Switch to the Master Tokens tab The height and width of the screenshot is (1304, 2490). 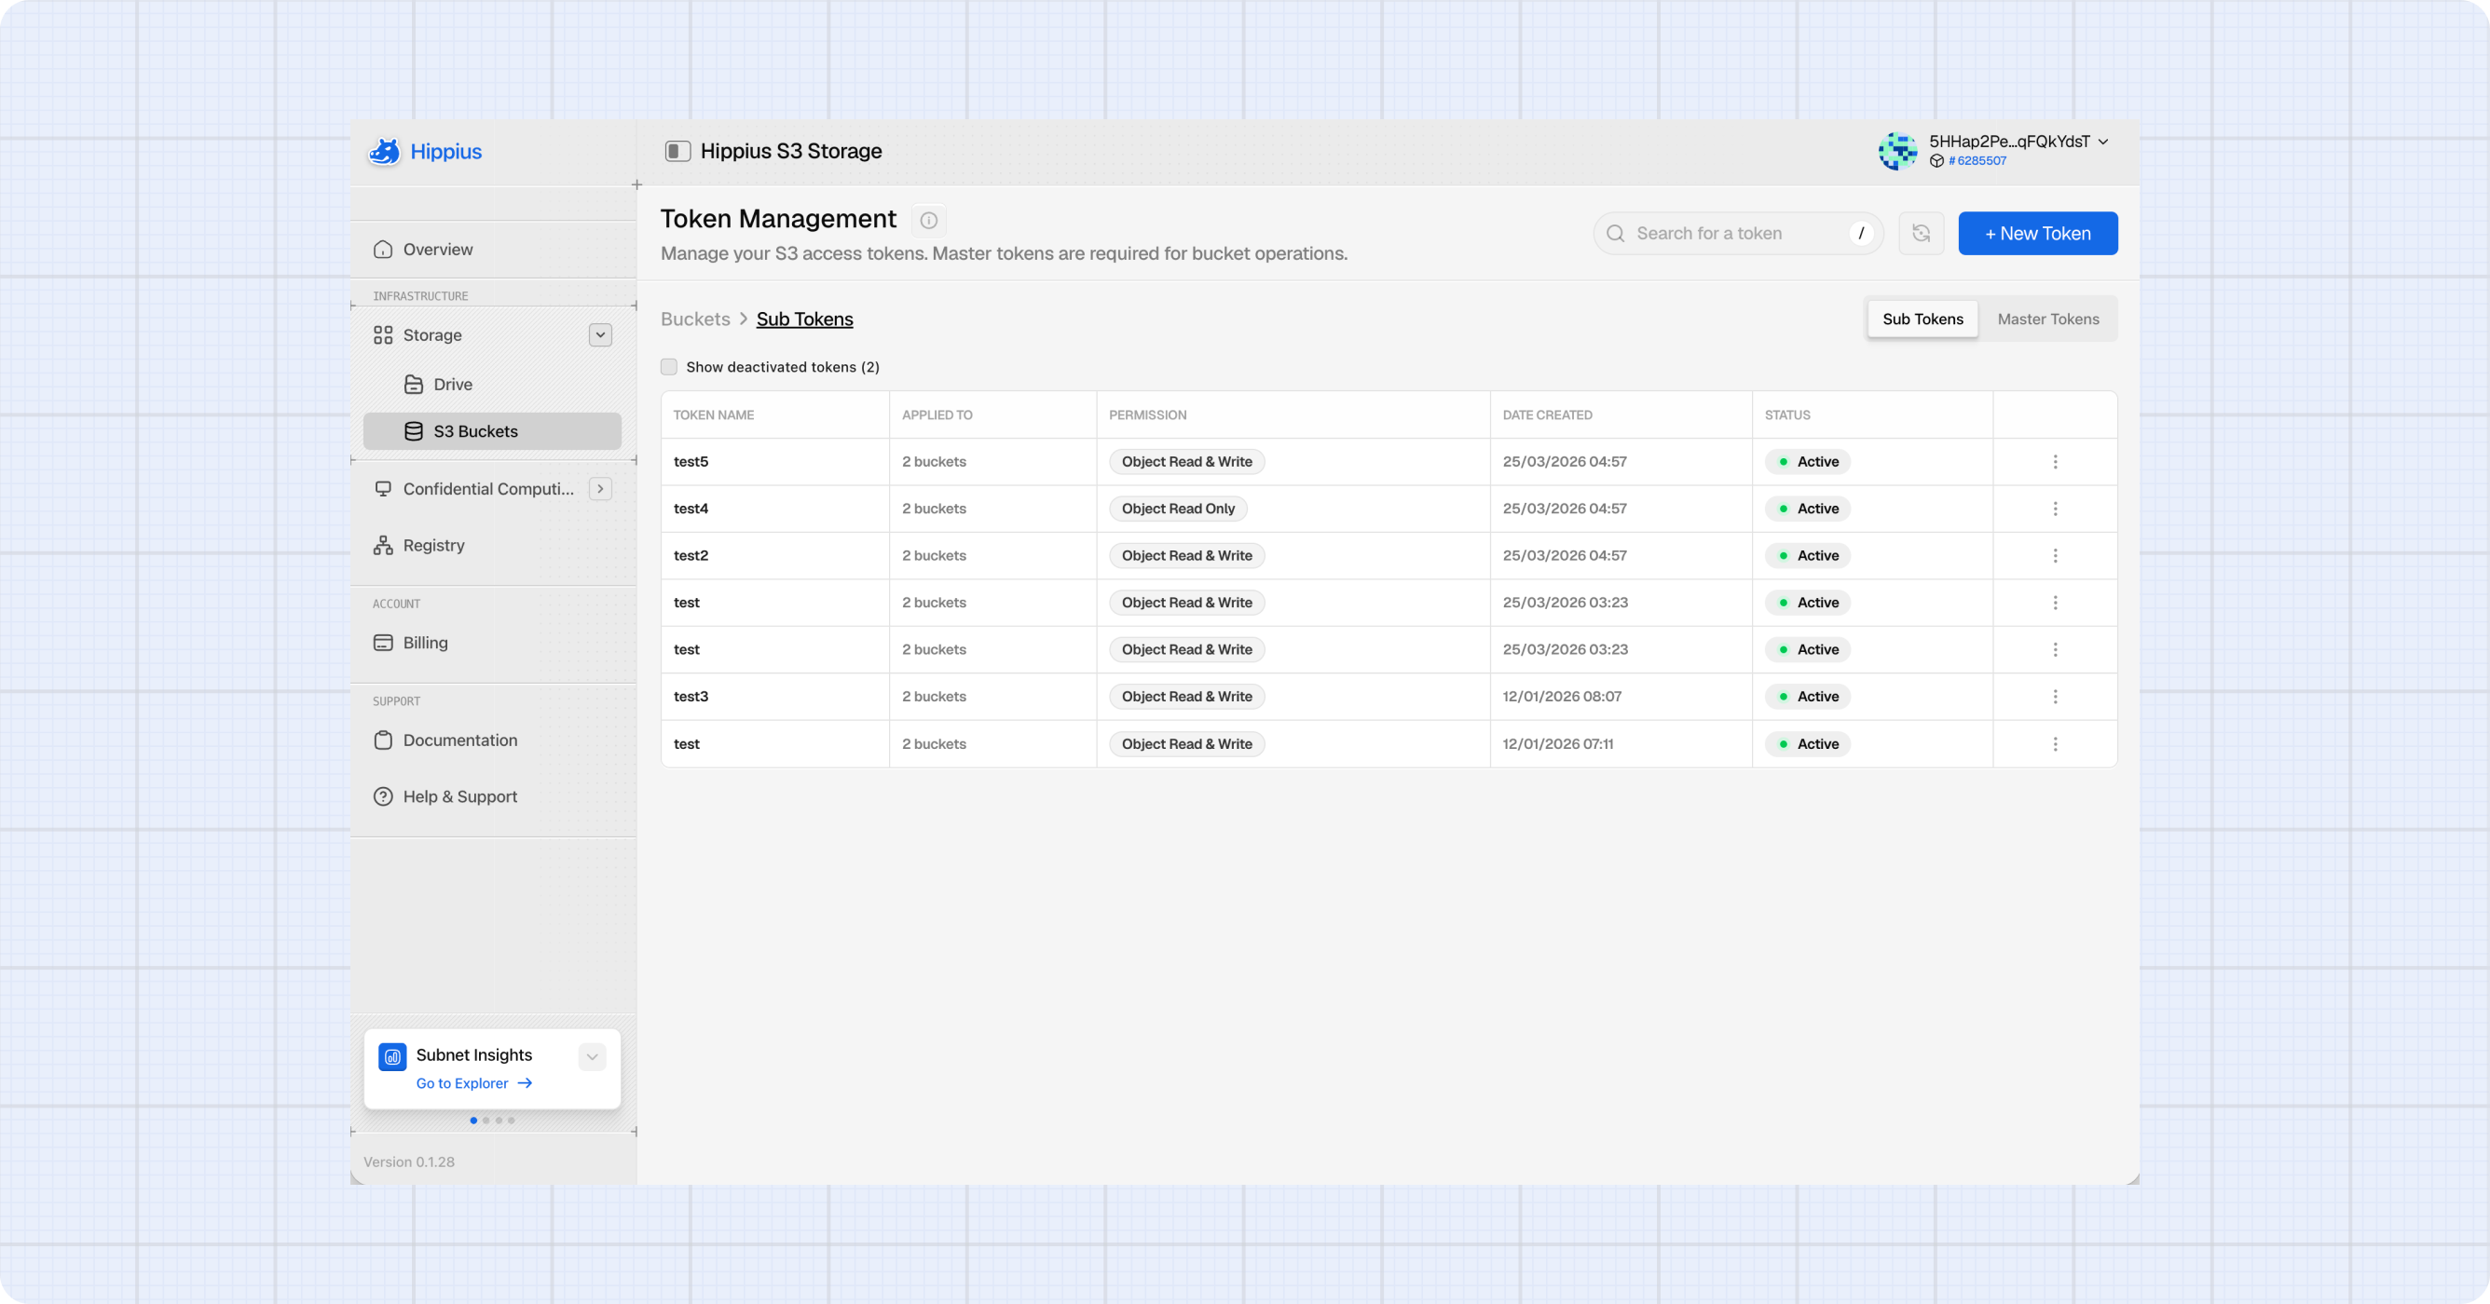[x=2047, y=319]
